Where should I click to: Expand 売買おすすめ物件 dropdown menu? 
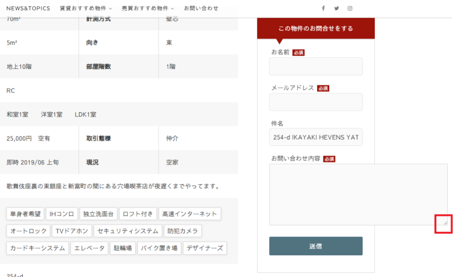click(150, 9)
